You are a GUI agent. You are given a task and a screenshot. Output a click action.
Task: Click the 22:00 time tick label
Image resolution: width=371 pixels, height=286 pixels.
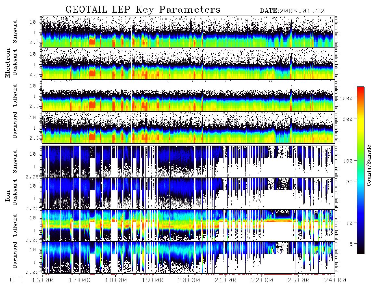tap(262, 280)
